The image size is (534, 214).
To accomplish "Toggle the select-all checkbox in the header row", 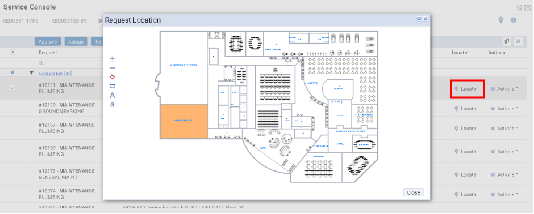I will (x=12, y=52).
